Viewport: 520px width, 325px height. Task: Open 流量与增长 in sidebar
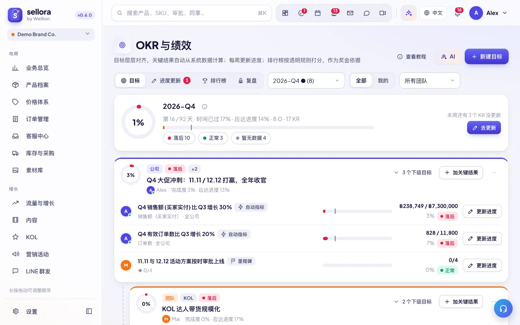(x=51, y=203)
